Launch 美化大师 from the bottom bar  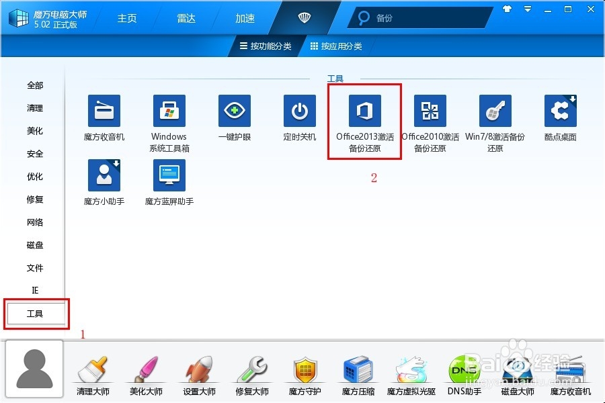pos(146,376)
